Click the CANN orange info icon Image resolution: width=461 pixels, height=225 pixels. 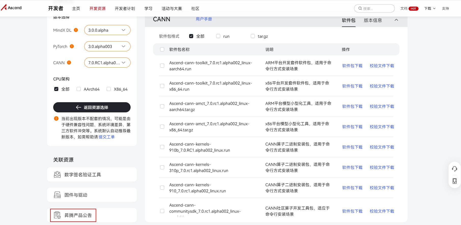69,63
